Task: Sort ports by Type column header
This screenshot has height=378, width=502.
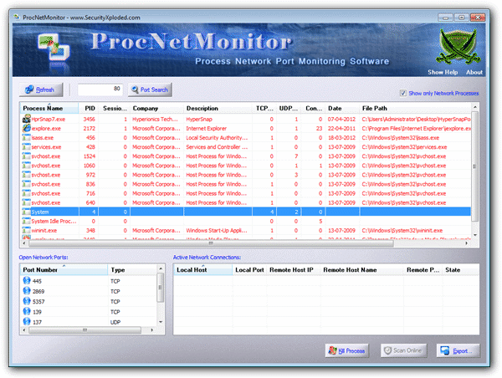Action: pos(132,270)
